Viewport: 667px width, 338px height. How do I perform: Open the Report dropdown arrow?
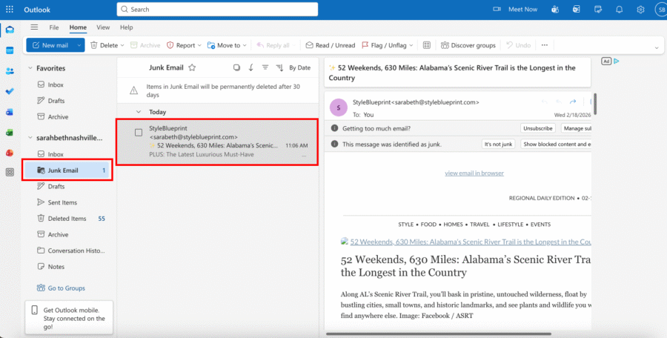pos(199,45)
